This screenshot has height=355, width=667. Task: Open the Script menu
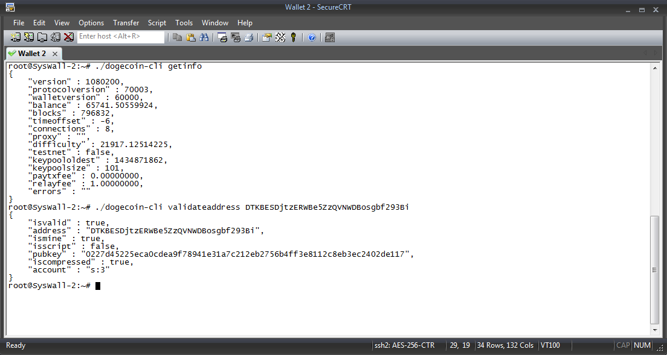(157, 23)
